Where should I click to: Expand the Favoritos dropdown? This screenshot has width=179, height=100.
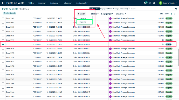point(121,14)
